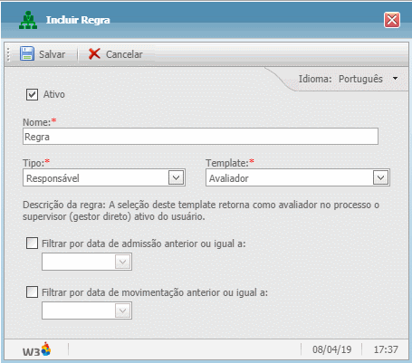The width and height of the screenshot is (412, 363).
Task: Click the Avaliador value in Template field
Action: click(229, 178)
